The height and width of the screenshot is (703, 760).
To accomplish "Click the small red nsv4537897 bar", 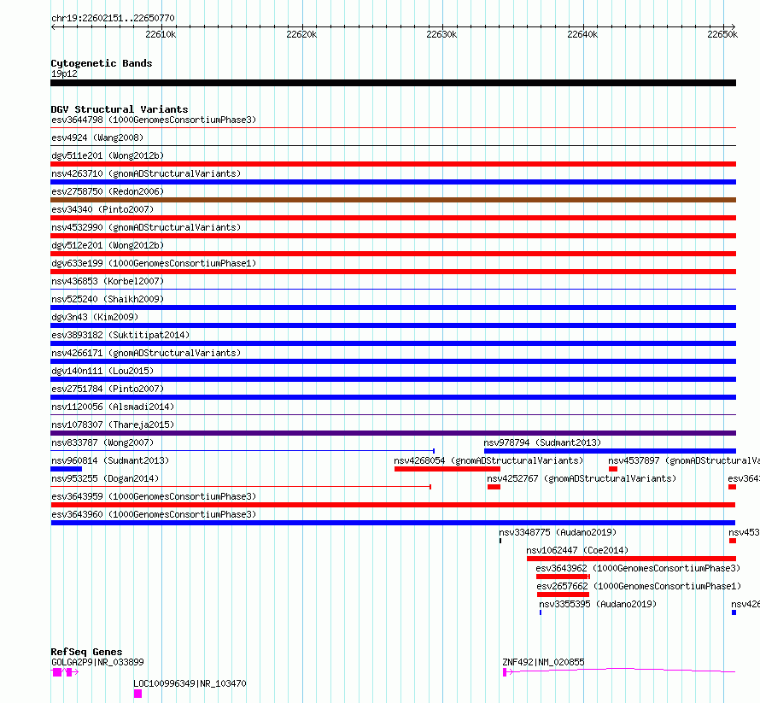I will (x=613, y=469).
